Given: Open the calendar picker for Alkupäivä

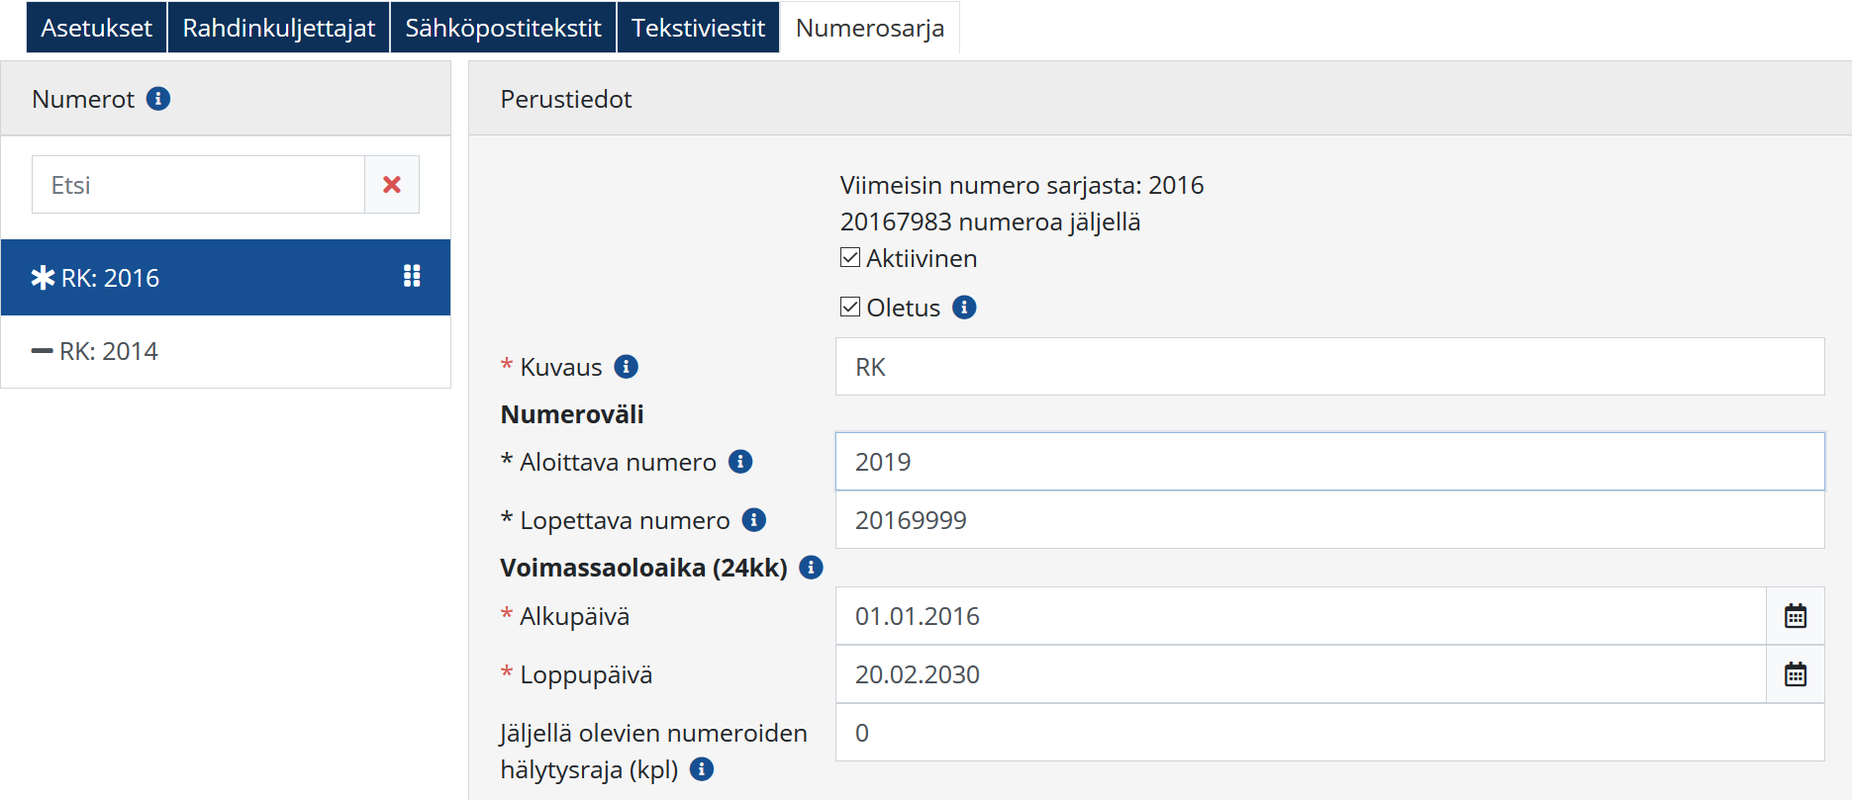Looking at the screenshot, I should pos(1795,616).
